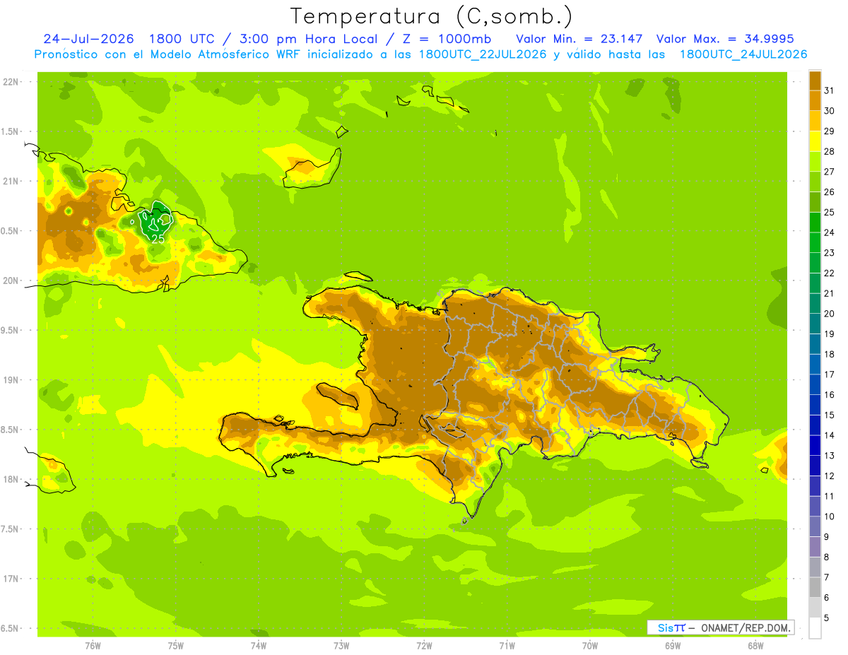The height and width of the screenshot is (655, 848).
Task: Click the white '25' contour label over Cuba
Action: [x=158, y=240]
